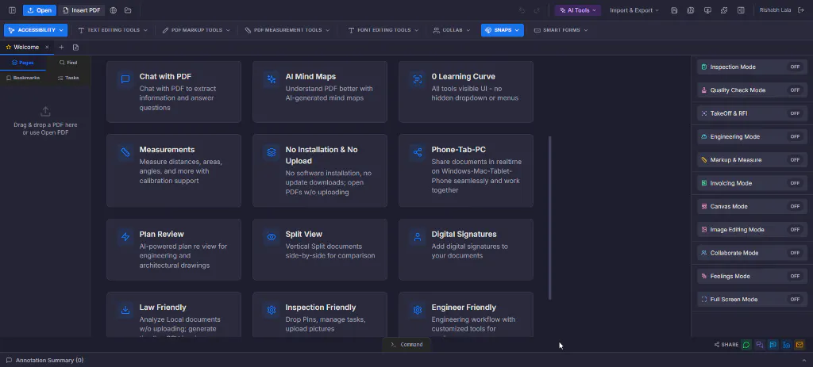Click the save (floppy disk) icon
This screenshot has height=367, width=813.
click(x=674, y=10)
